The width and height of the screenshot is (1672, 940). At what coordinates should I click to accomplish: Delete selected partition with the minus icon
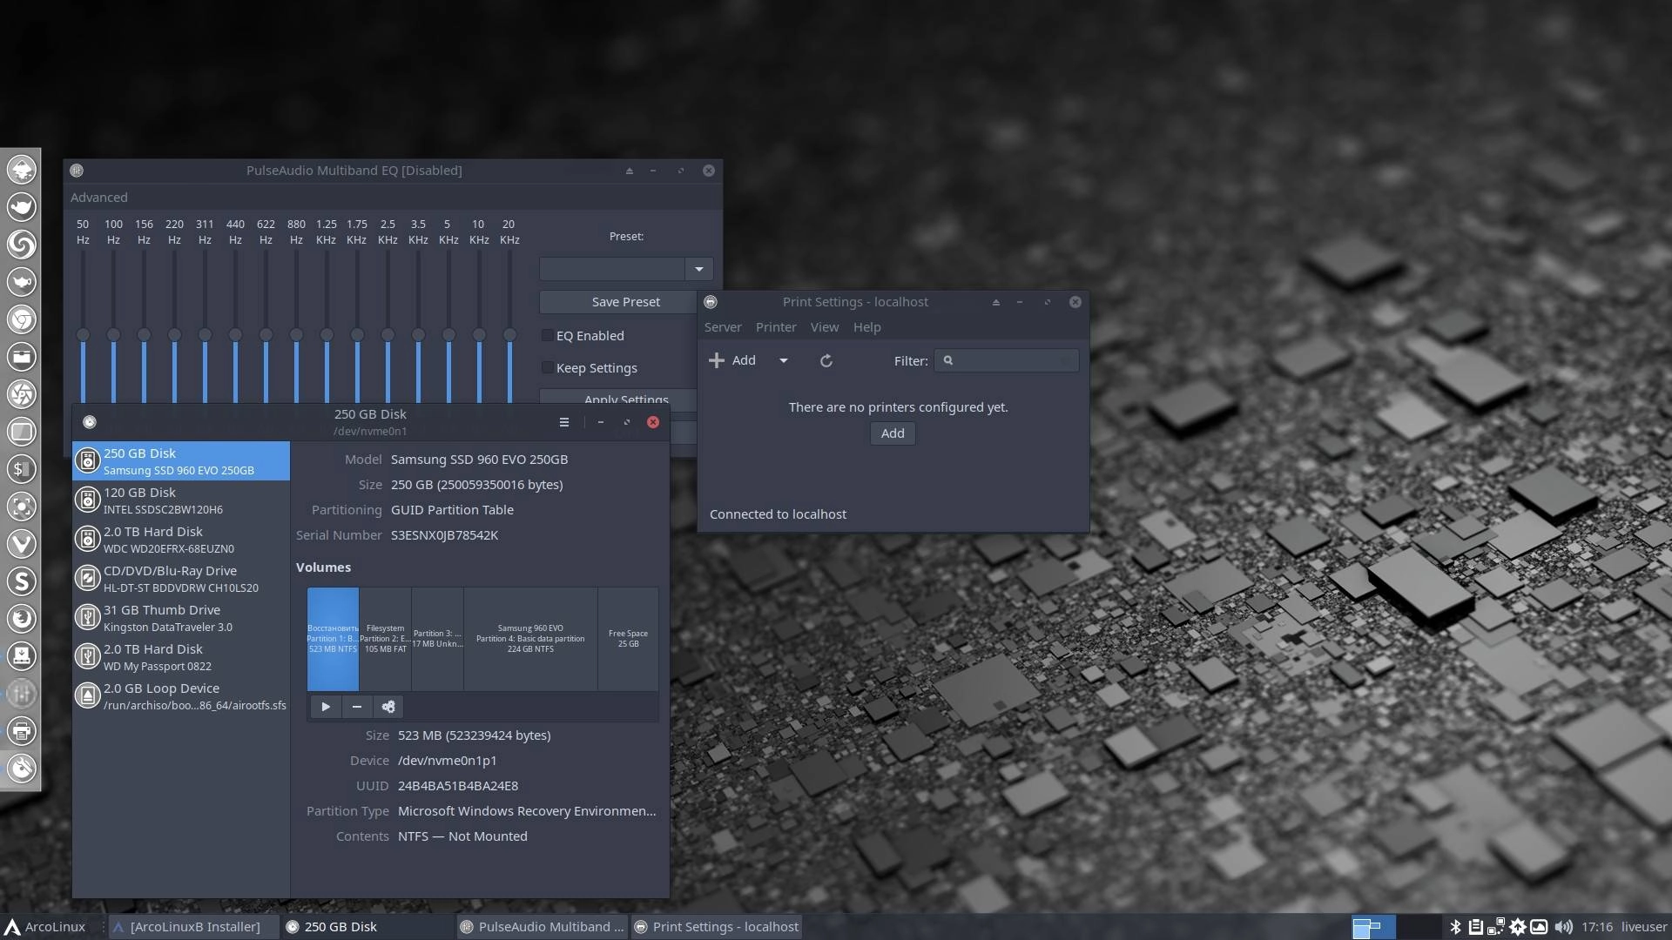pos(357,707)
